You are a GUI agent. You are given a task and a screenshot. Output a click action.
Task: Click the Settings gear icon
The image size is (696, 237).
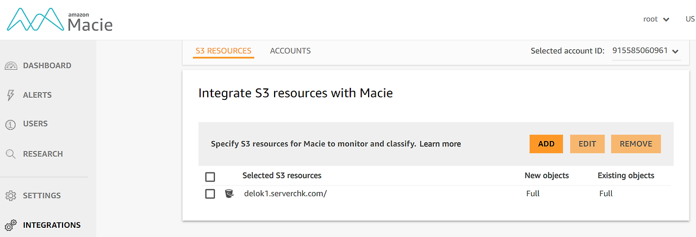tap(10, 196)
